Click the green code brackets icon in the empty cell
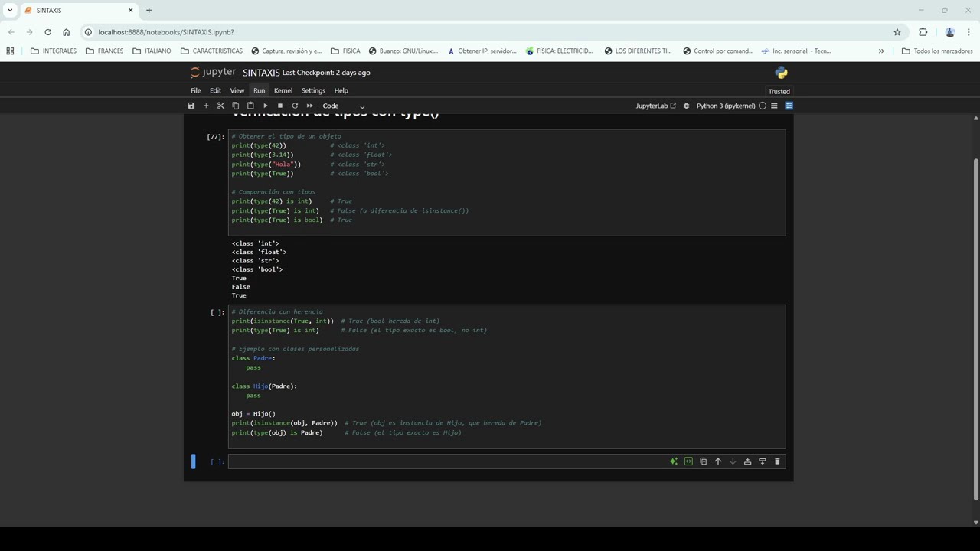Image resolution: width=980 pixels, height=551 pixels. click(x=688, y=461)
